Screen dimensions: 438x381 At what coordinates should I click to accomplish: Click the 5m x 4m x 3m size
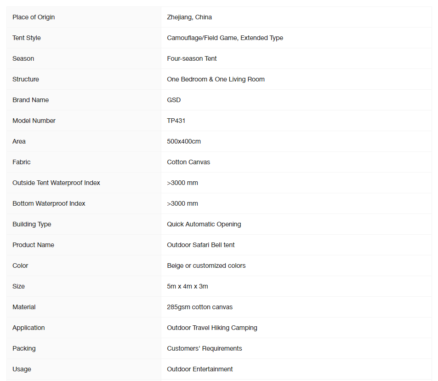(x=188, y=286)
